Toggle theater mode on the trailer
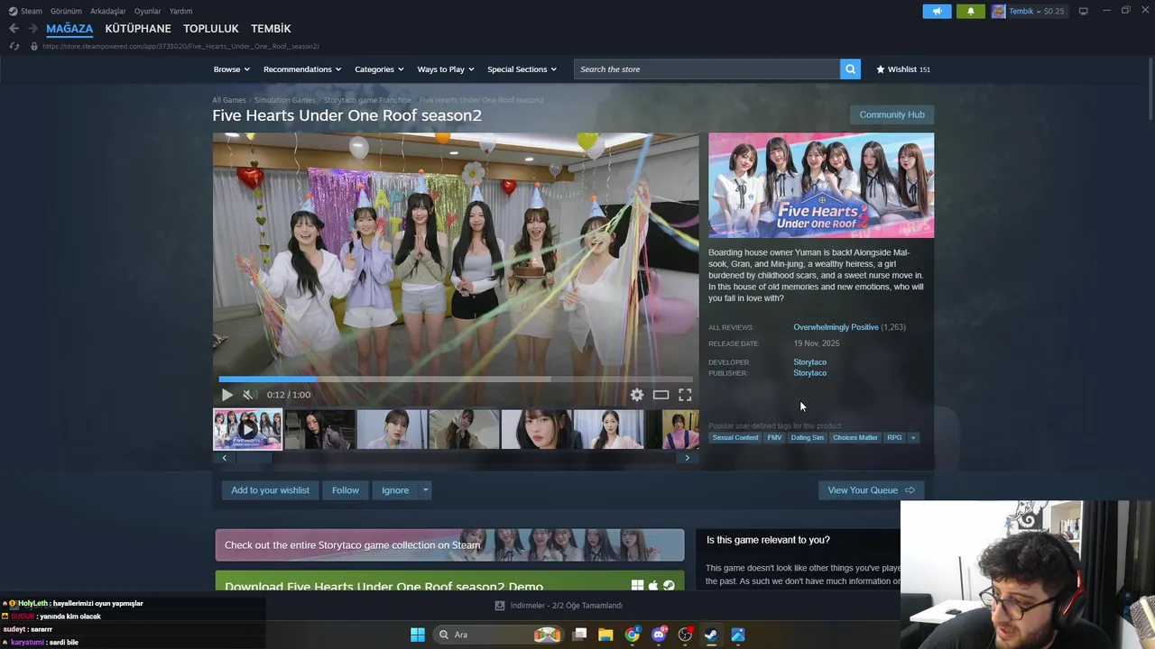The image size is (1155, 649). click(x=661, y=395)
